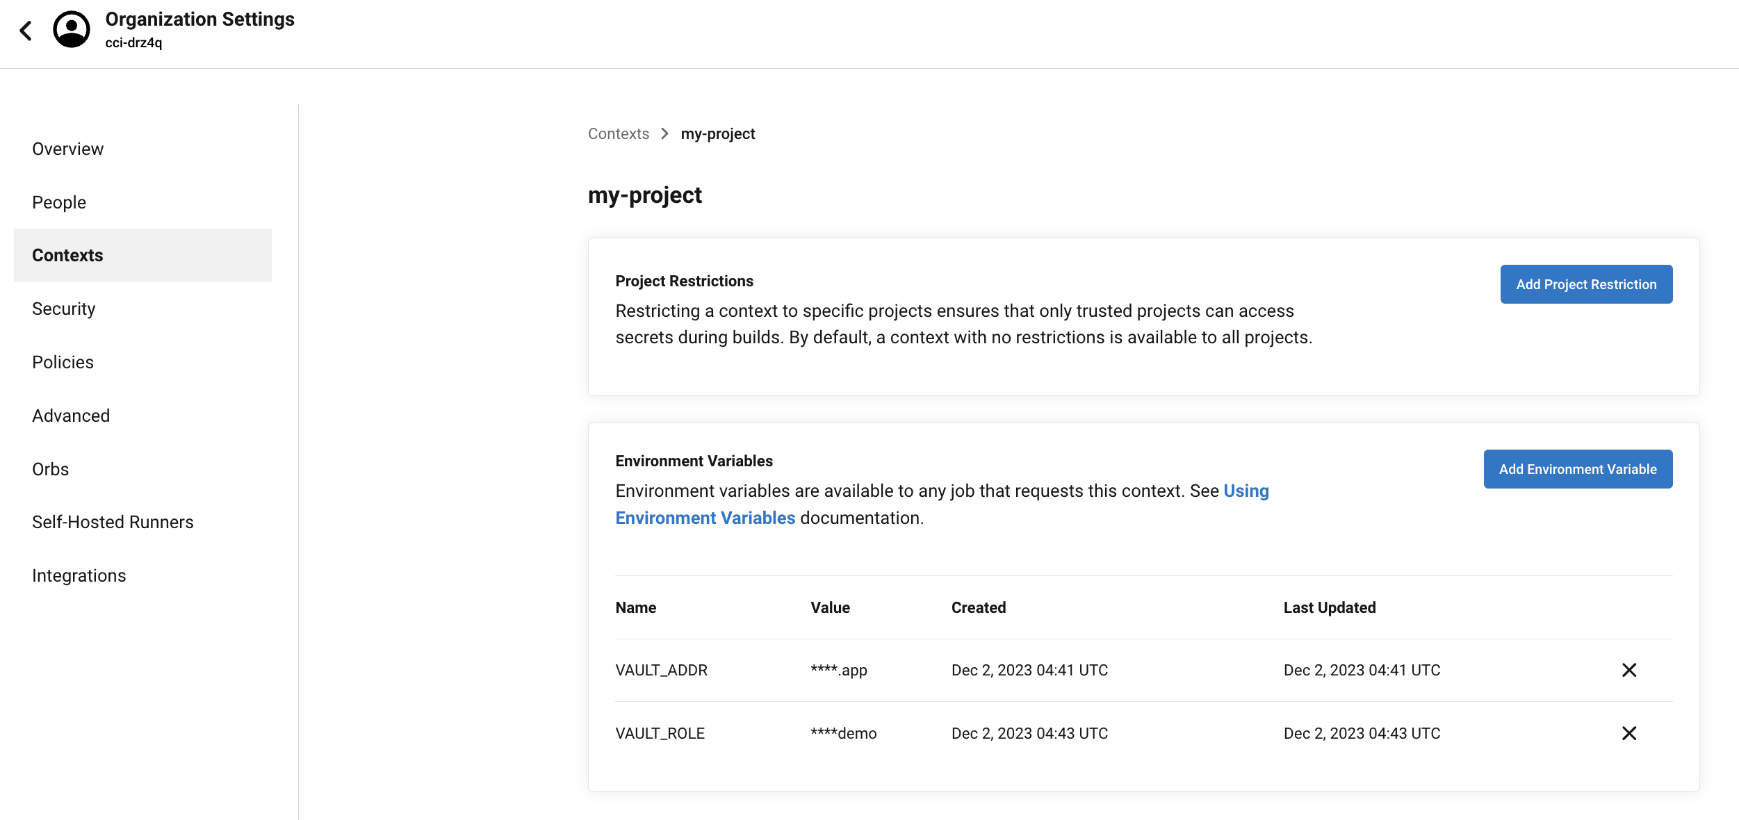Navigate to Policies

pos(63,362)
